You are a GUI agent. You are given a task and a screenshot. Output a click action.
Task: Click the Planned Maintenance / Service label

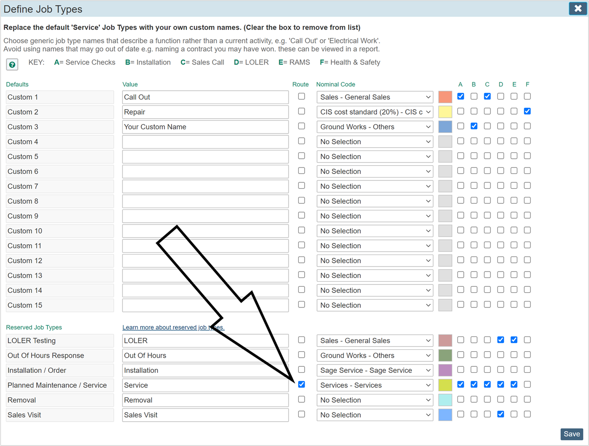[60, 385]
